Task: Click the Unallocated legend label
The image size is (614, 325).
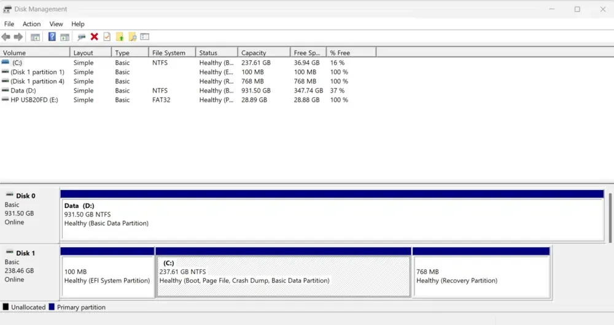Action: pos(28,307)
